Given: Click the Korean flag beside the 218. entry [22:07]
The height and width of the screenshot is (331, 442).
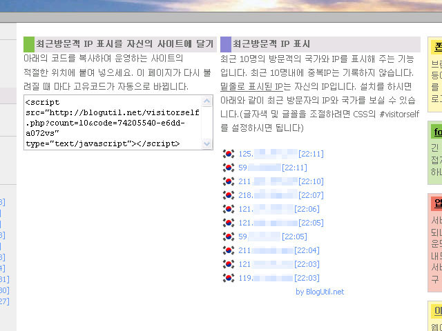Looking at the screenshot, I should pyautogui.click(x=229, y=195).
